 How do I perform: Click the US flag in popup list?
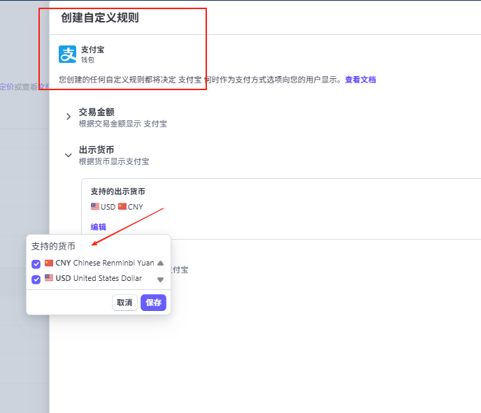tap(49, 278)
